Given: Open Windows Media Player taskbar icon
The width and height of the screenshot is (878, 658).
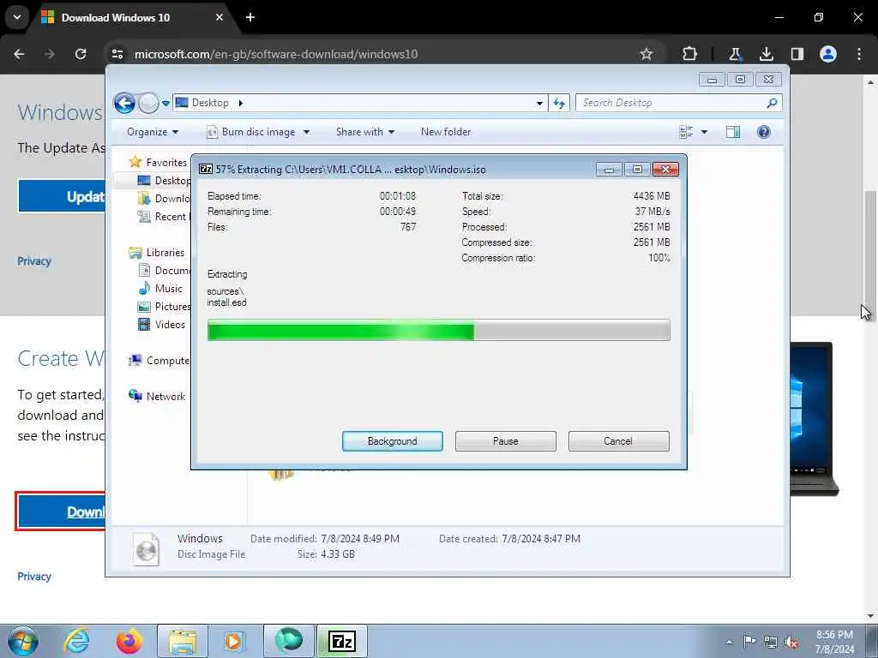Looking at the screenshot, I should point(234,641).
